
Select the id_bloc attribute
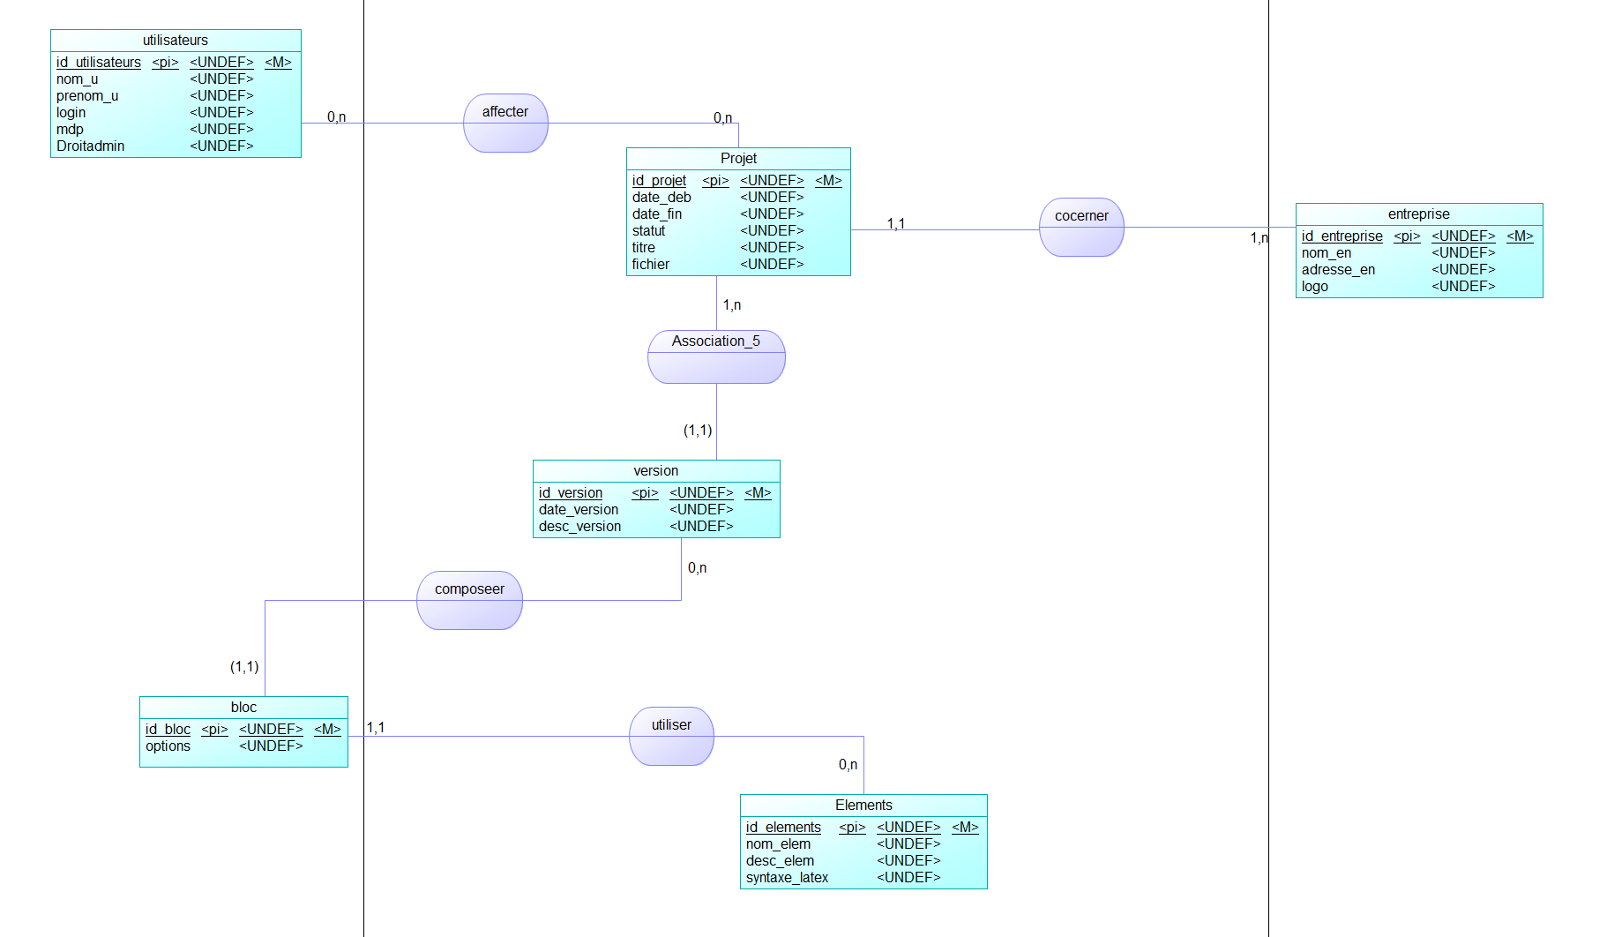168,730
